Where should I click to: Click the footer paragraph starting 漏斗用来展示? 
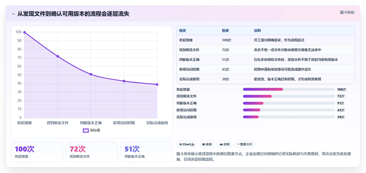264,157
